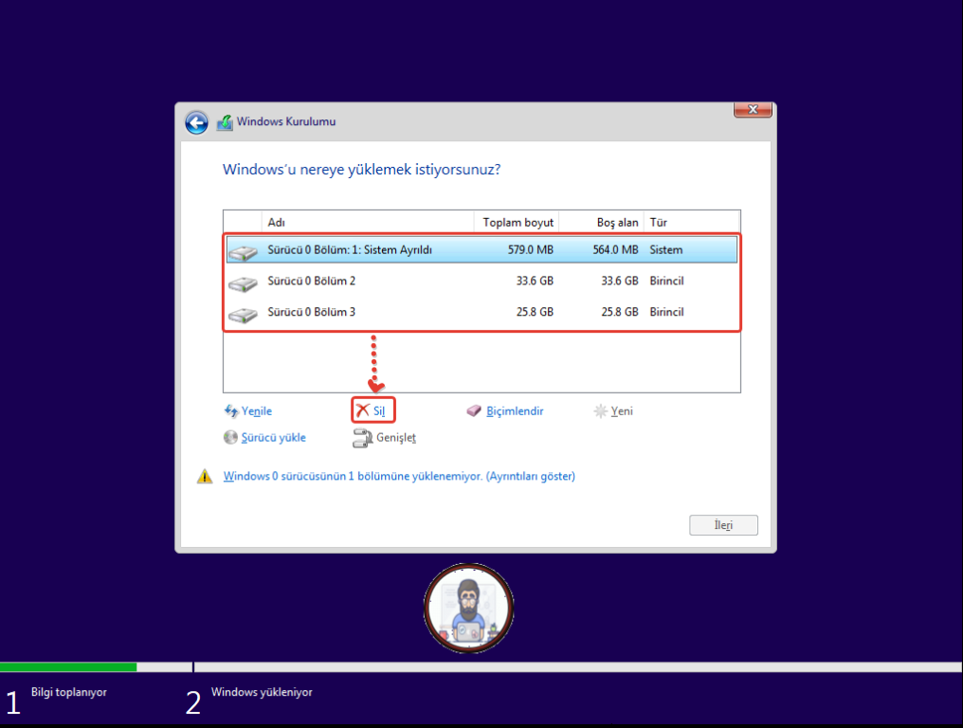
Task: Click the Sistem type cell
Action: (x=666, y=250)
